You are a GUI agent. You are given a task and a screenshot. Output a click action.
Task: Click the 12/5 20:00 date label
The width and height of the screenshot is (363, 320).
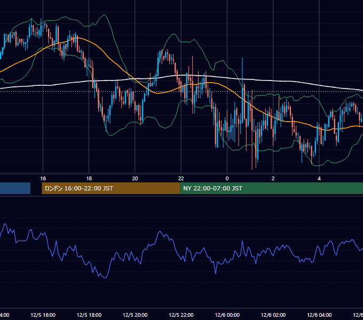(135, 315)
